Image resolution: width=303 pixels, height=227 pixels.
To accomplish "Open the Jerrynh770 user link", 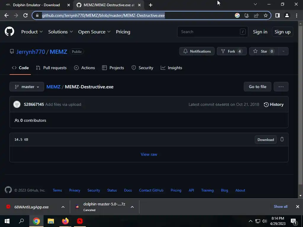I will pos(31,51).
